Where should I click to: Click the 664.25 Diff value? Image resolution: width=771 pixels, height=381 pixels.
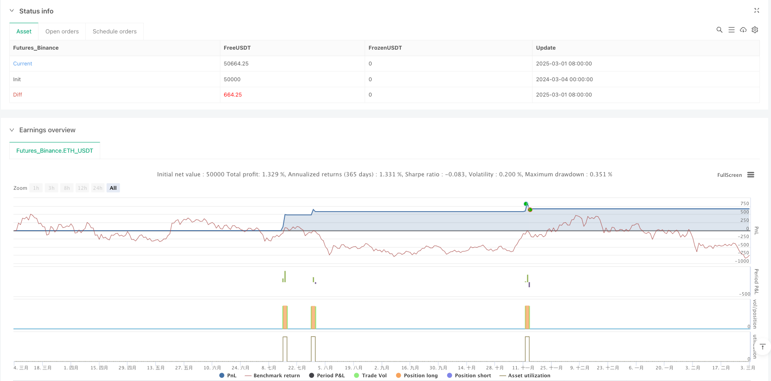233,95
